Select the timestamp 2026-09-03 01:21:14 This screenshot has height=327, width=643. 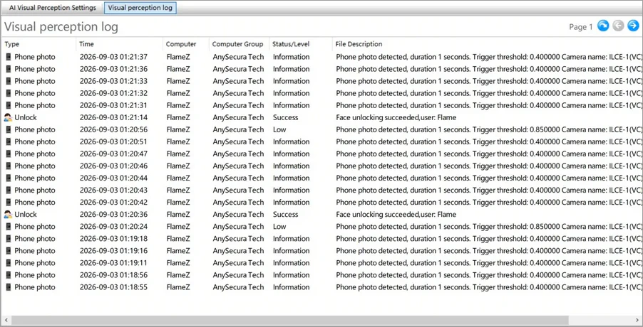tap(113, 117)
